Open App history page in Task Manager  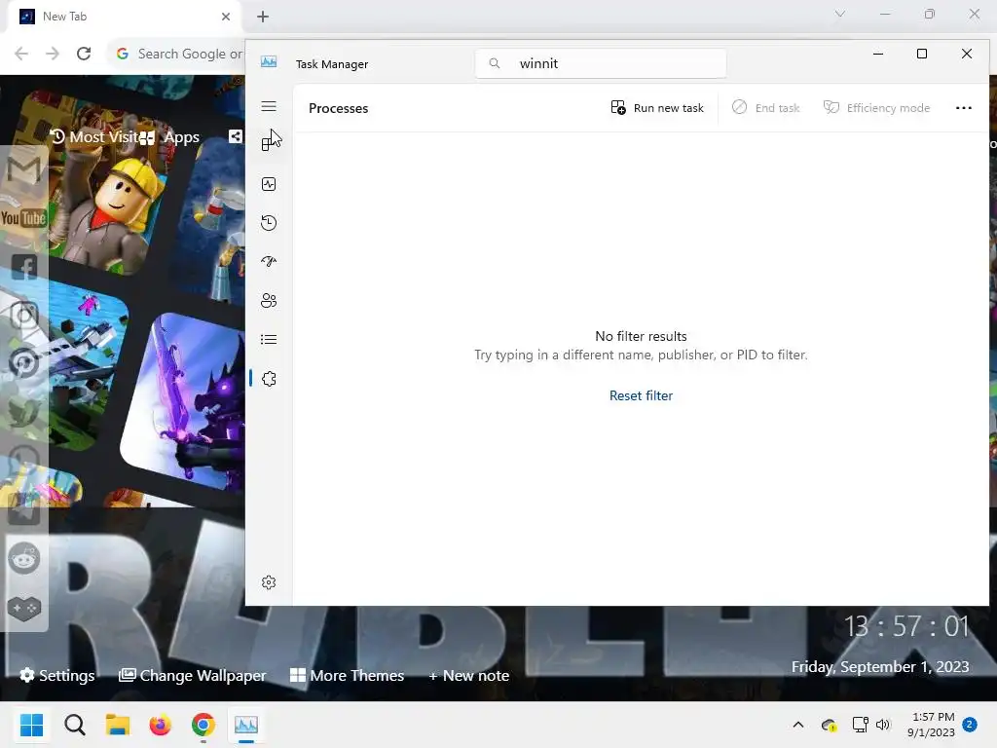269,223
